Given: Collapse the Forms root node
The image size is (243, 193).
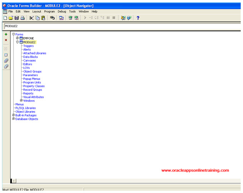Looking at the screenshot, I should (13, 34).
